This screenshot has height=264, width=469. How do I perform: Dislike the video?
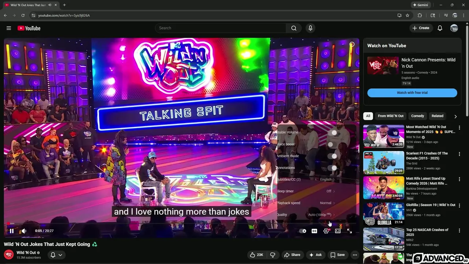(x=273, y=255)
